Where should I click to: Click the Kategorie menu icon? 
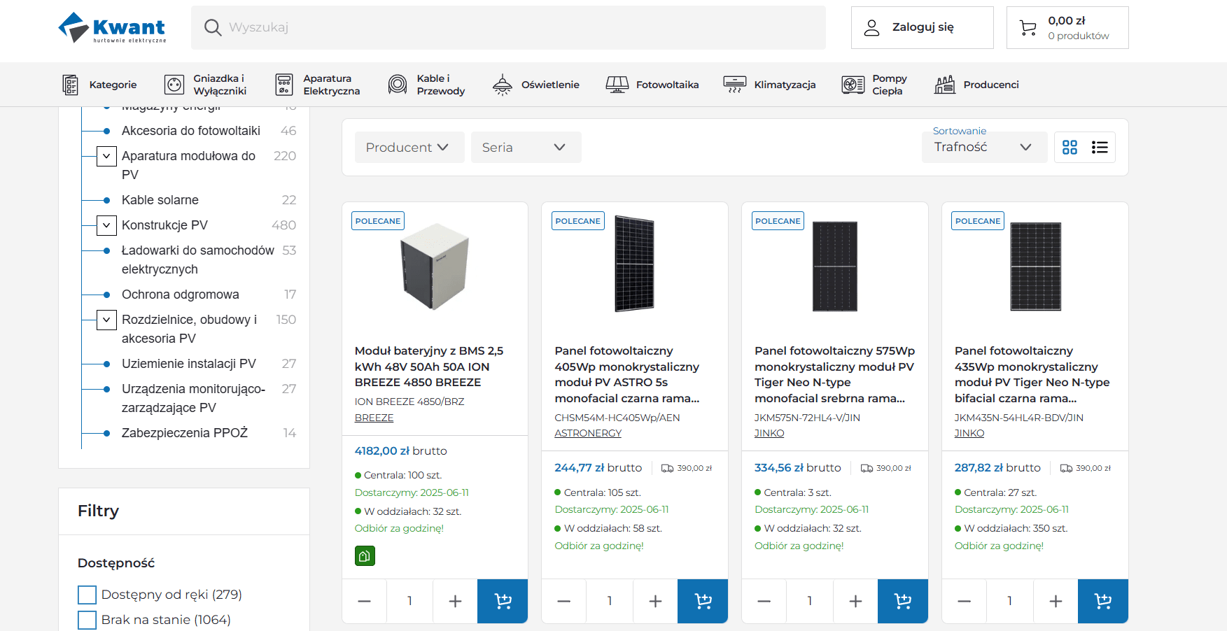click(70, 85)
